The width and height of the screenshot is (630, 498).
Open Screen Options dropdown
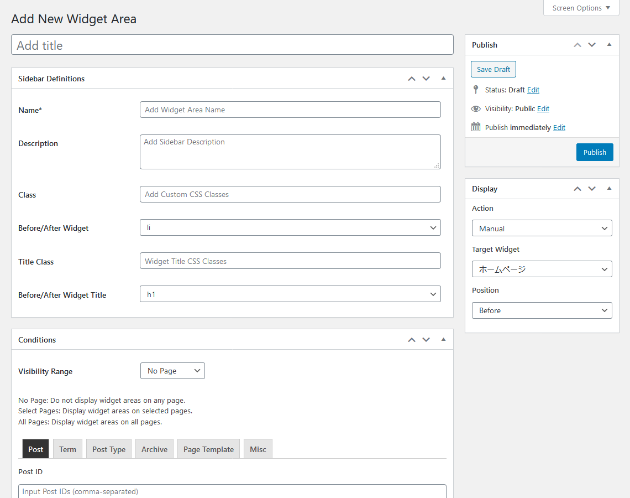581,8
